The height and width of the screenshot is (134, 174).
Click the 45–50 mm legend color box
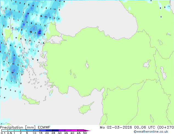(81, 130)
